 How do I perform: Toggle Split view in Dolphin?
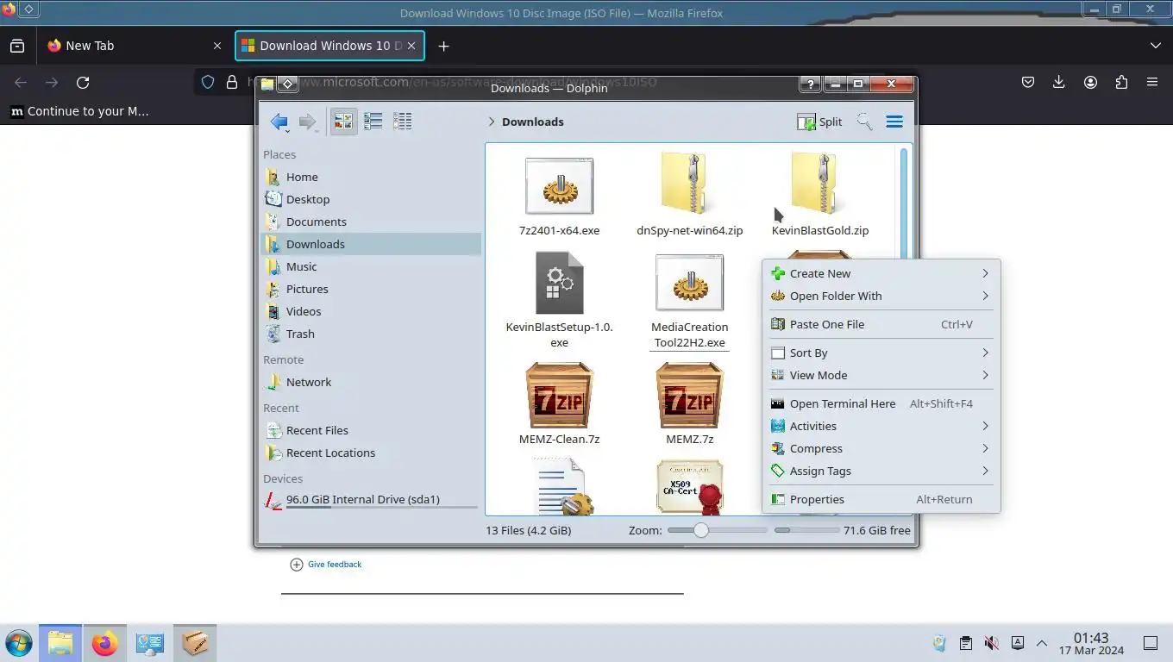[x=819, y=122]
